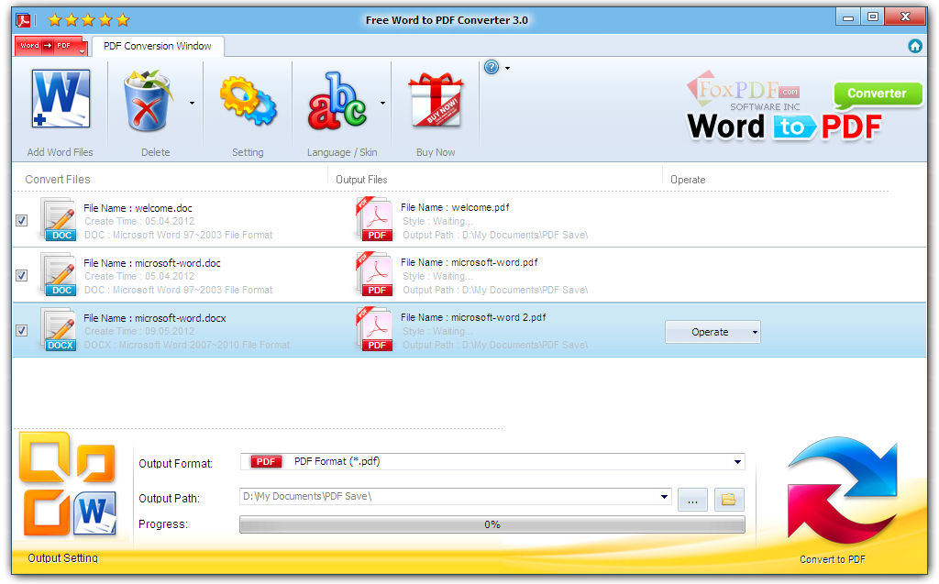This screenshot has width=939, height=584.
Task: Click the Convert Files column header
Action: pos(58,179)
